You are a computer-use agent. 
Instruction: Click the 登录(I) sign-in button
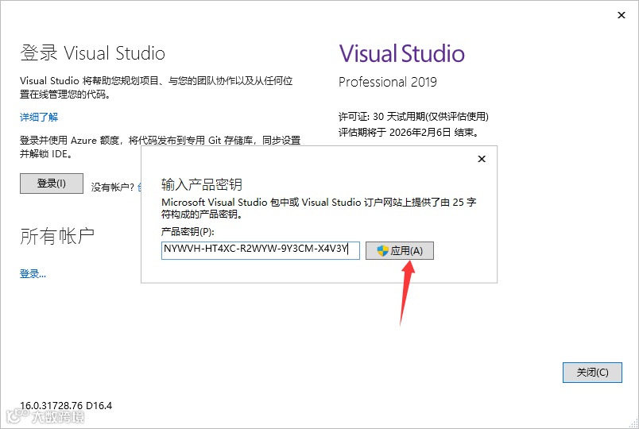coord(52,184)
